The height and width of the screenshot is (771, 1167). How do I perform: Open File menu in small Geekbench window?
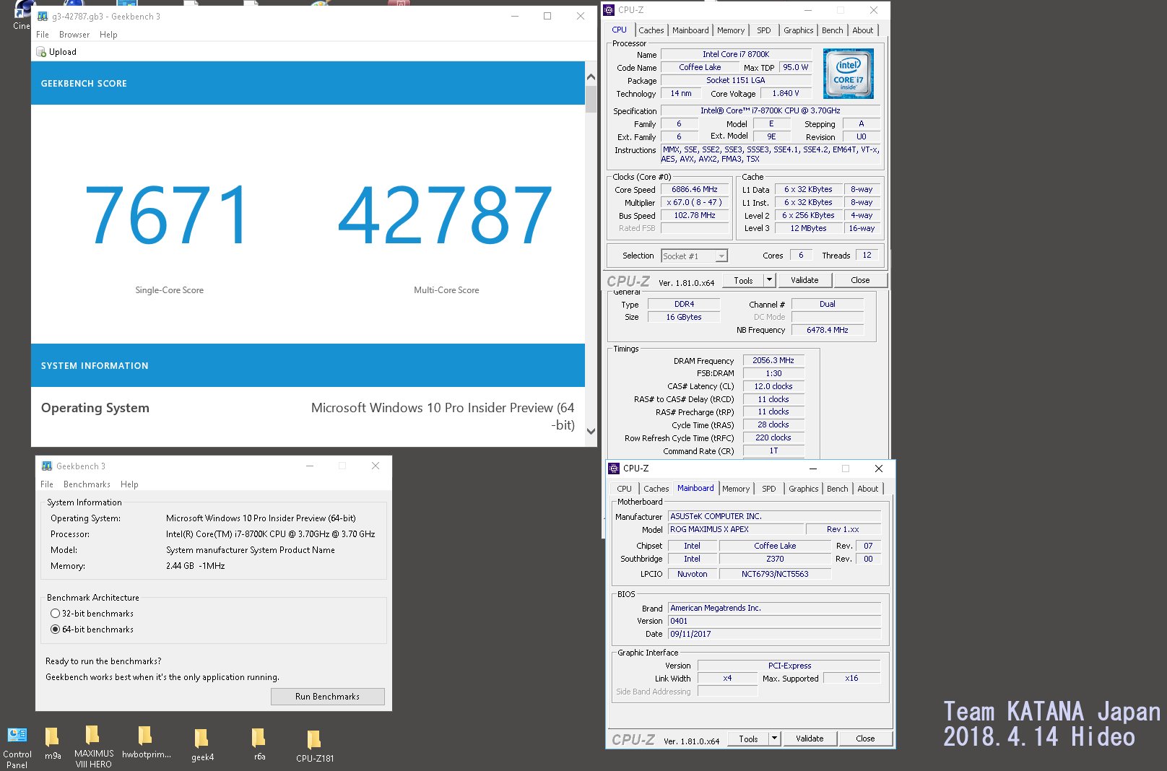(x=47, y=484)
